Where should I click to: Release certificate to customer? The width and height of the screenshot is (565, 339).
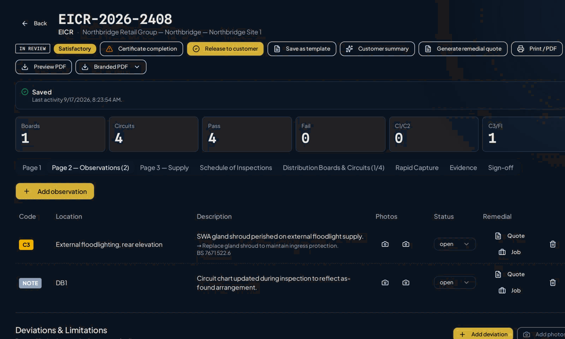[225, 49]
